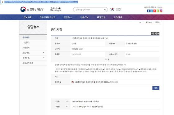Click the search magnifier icon
174x115 pixels.
pyautogui.click(x=105, y=10)
